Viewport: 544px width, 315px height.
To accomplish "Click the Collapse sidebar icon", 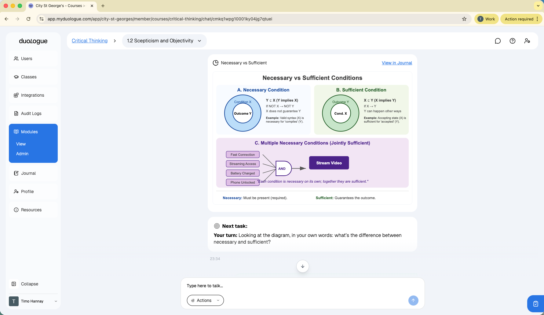I will 14,284.
